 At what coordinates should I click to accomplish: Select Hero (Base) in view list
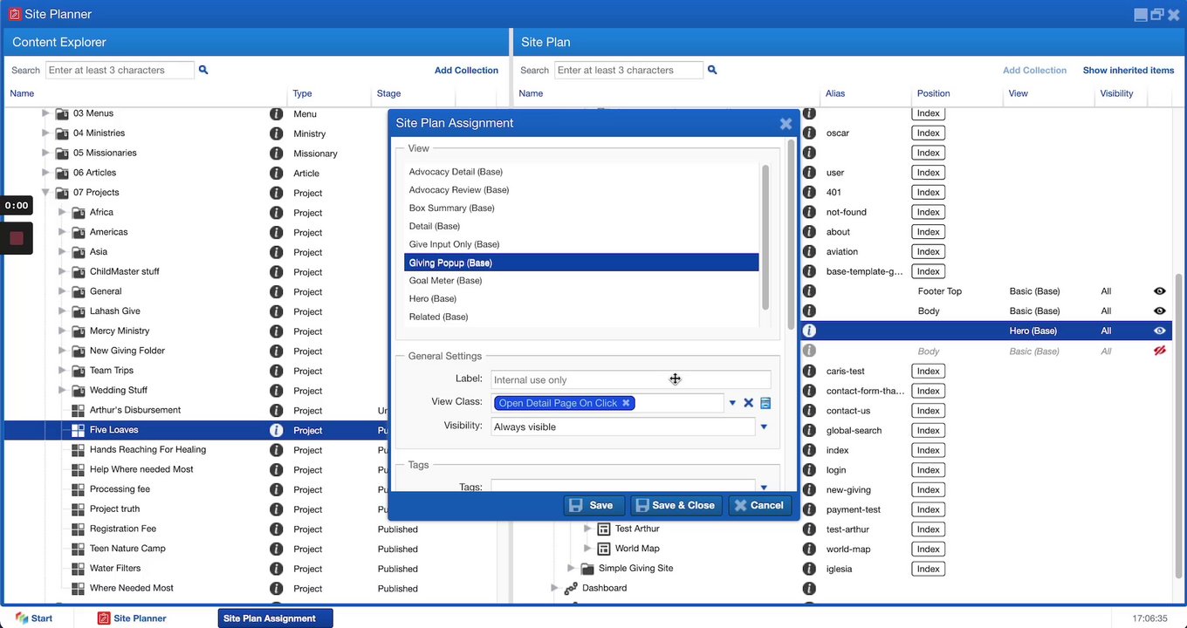pyautogui.click(x=581, y=299)
